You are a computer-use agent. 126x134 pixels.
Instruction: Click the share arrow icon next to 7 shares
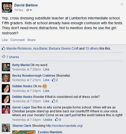coord(4,57)
